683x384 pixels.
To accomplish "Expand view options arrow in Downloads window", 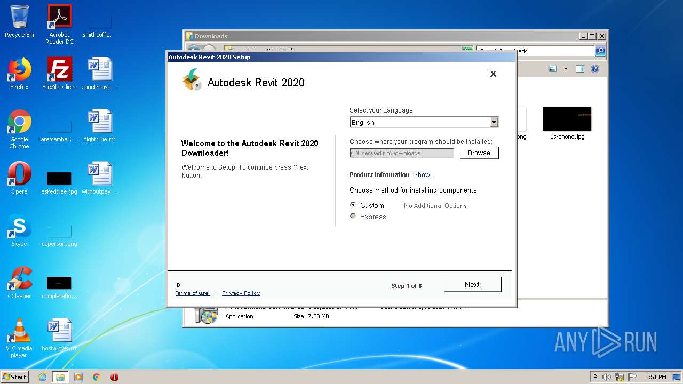I will tap(566, 69).
